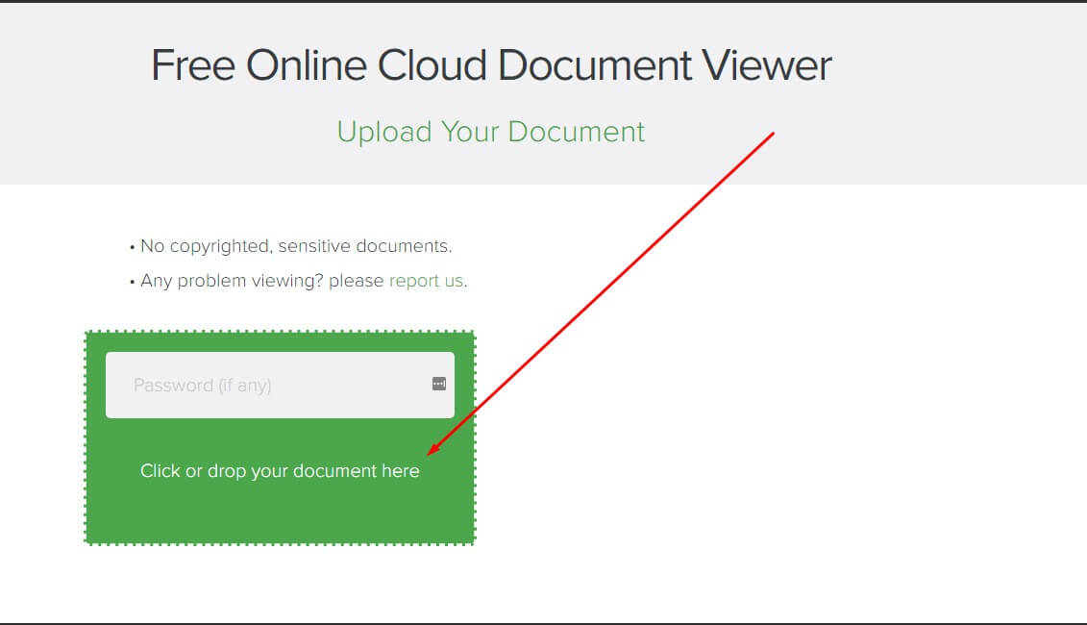The image size is (1087, 625).
Task: Click the red arrow's pointed head
Action: (432, 450)
